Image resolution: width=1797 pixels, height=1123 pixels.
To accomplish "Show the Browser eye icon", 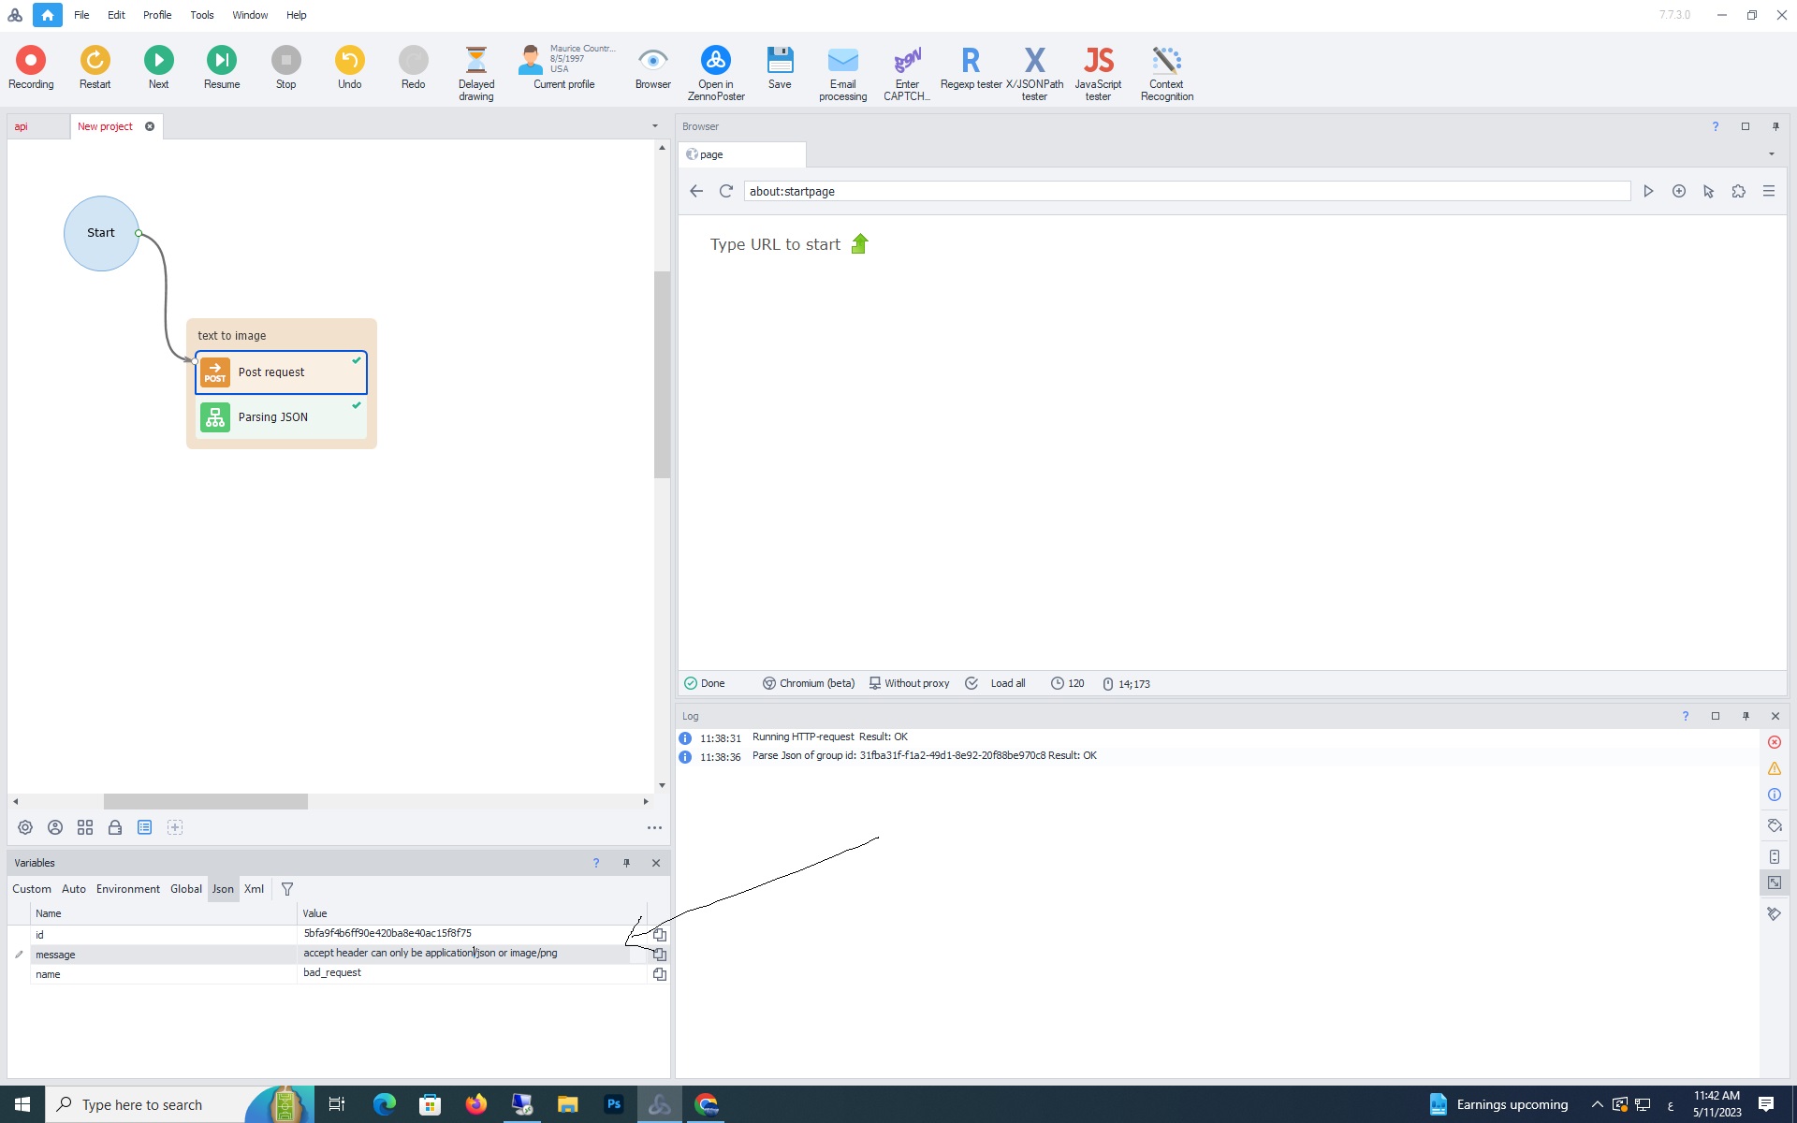I will tap(653, 68).
